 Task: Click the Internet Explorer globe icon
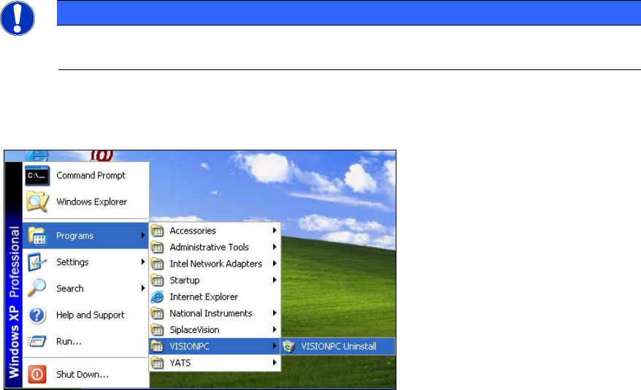(158, 297)
